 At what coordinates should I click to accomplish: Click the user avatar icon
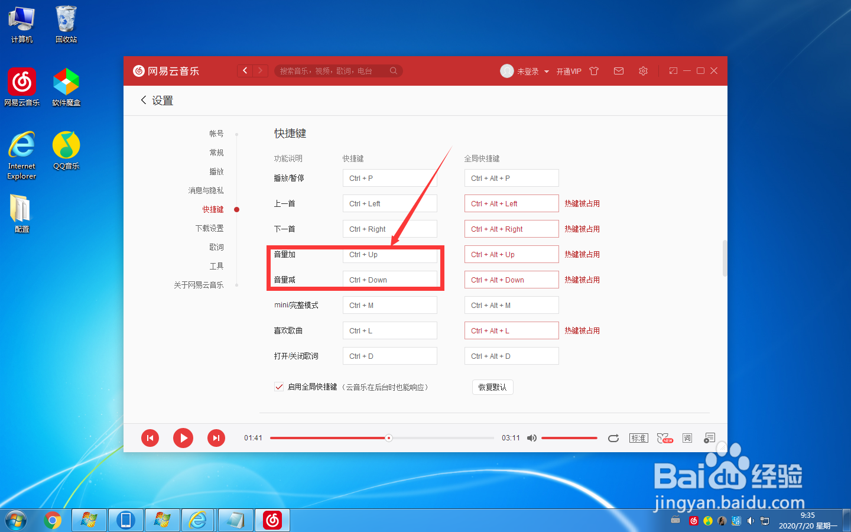[x=507, y=71]
